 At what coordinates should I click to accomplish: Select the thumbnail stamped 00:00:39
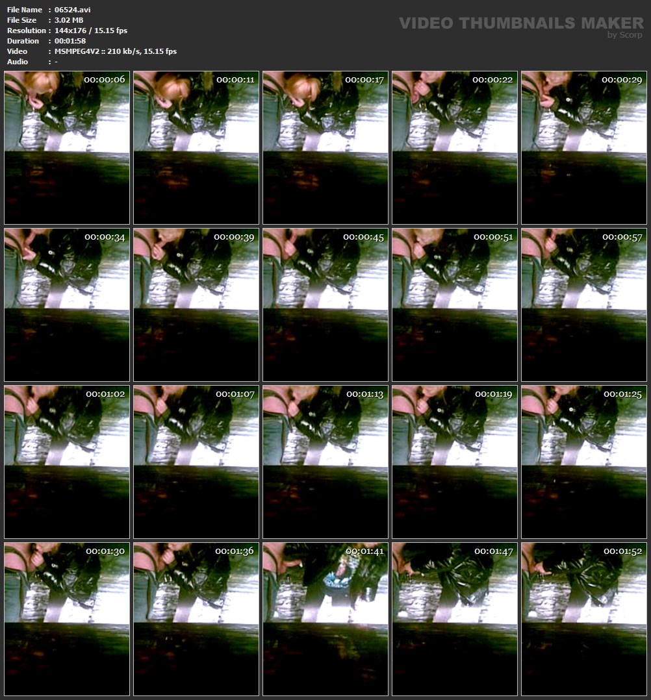click(196, 305)
